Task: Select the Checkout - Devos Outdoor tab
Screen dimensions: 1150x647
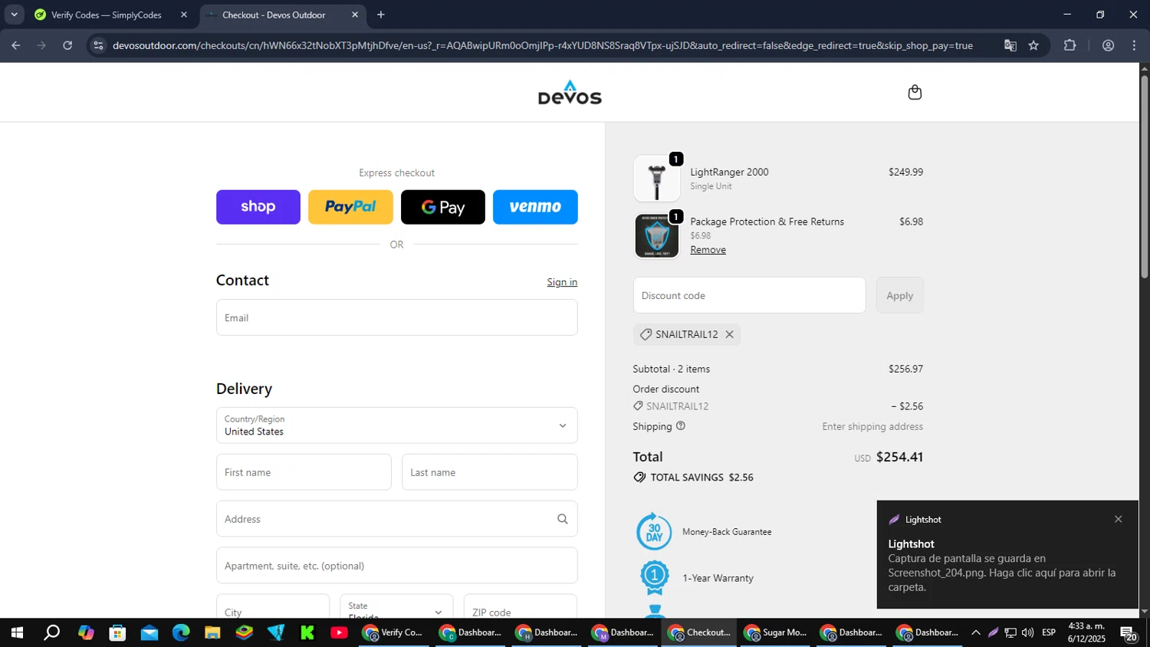Action: click(x=274, y=15)
